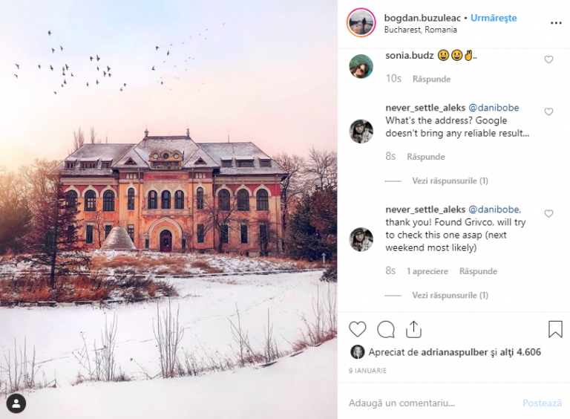Like the 'Found Grivco' comment heart
This screenshot has height=419, width=570.
coord(548,213)
